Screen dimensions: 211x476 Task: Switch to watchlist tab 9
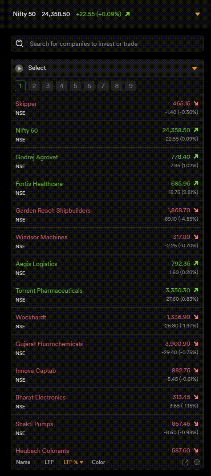tap(130, 86)
